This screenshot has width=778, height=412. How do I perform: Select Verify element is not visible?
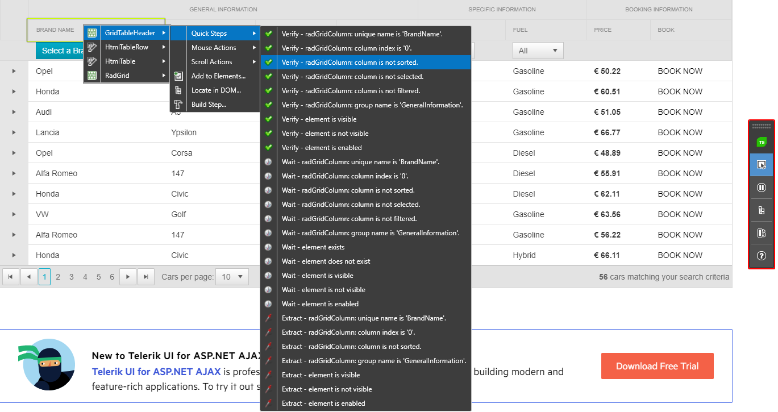[x=365, y=134]
